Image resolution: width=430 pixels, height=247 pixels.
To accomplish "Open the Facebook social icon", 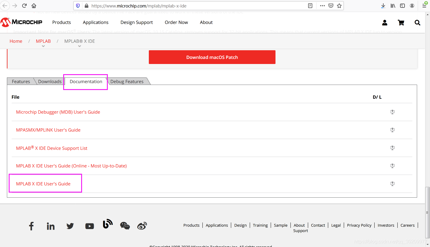I will point(31,226).
